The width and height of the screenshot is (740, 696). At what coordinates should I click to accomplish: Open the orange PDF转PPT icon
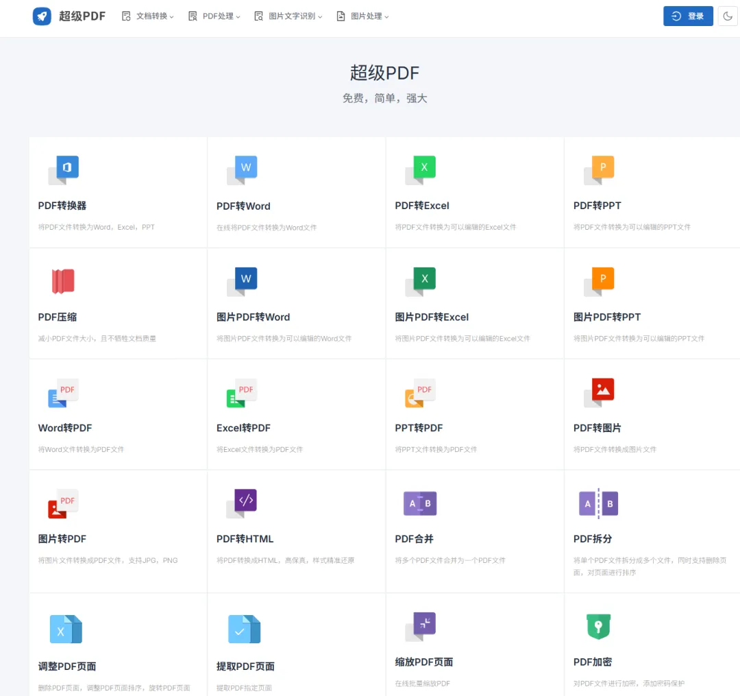point(599,170)
